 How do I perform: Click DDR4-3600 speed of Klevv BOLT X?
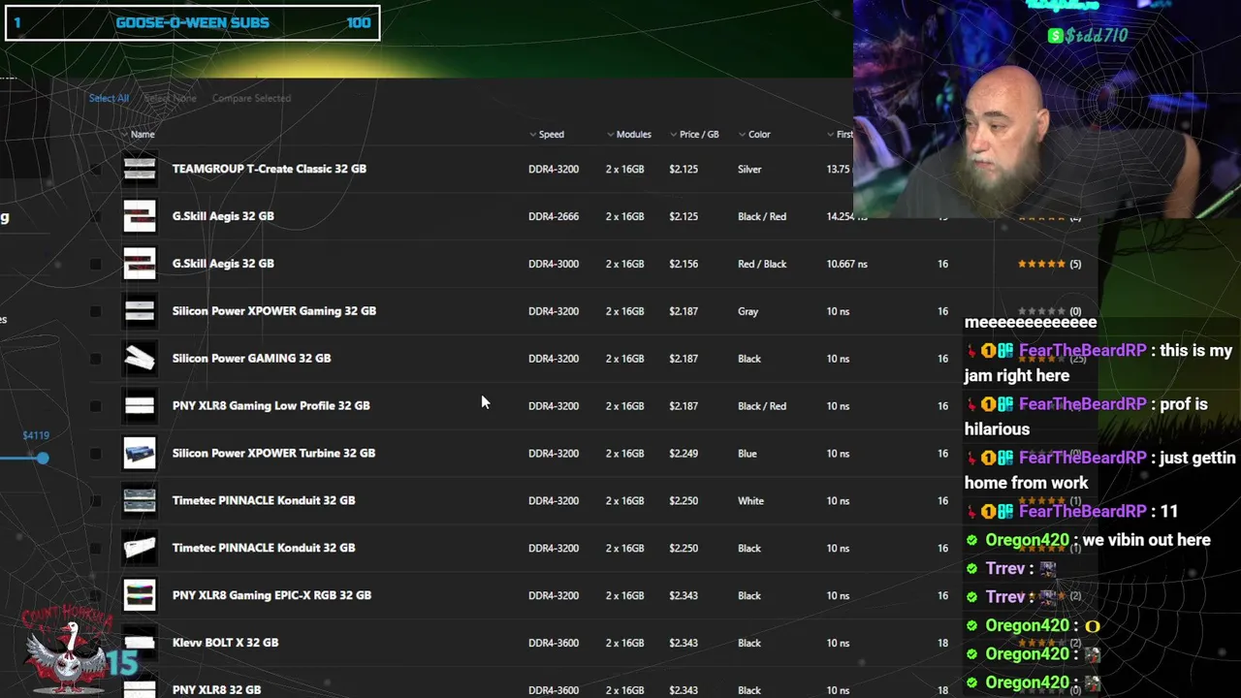554,643
